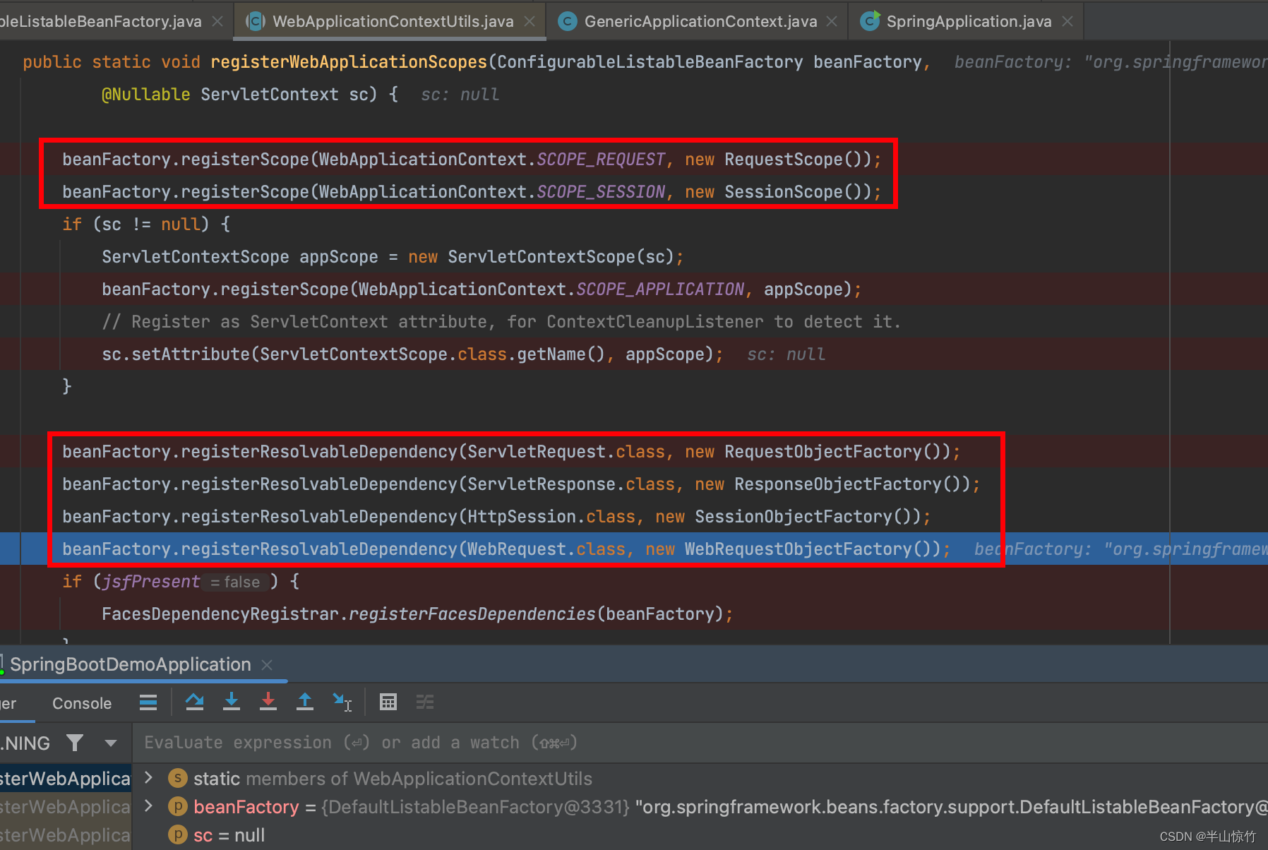Click 'new SessionObjectFactory()' in code
This screenshot has width=1268, height=850.
pyautogui.click(x=788, y=517)
